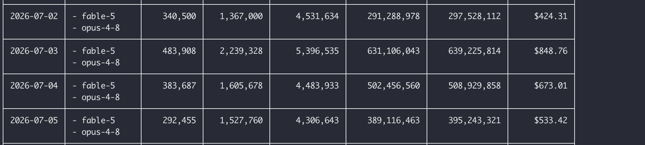Click the $424.31 cost value
This screenshot has width=645, height=145.
[x=551, y=16]
